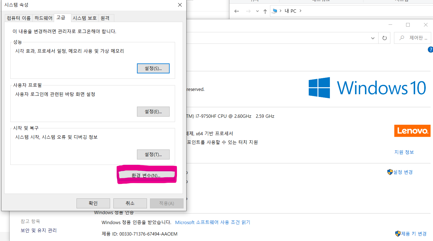Click the shield icon beside 설정 변경

coord(390,172)
